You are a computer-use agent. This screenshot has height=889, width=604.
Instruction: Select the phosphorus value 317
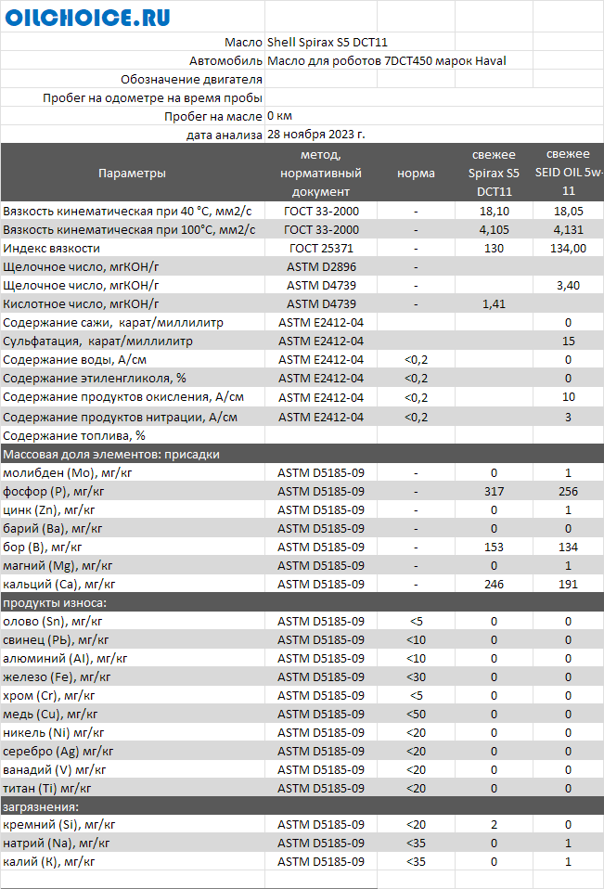[495, 492]
